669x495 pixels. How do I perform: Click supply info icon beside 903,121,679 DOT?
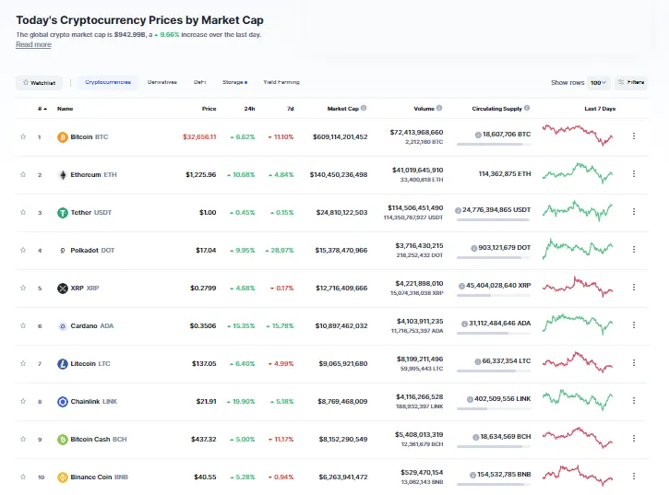click(474, 248)
